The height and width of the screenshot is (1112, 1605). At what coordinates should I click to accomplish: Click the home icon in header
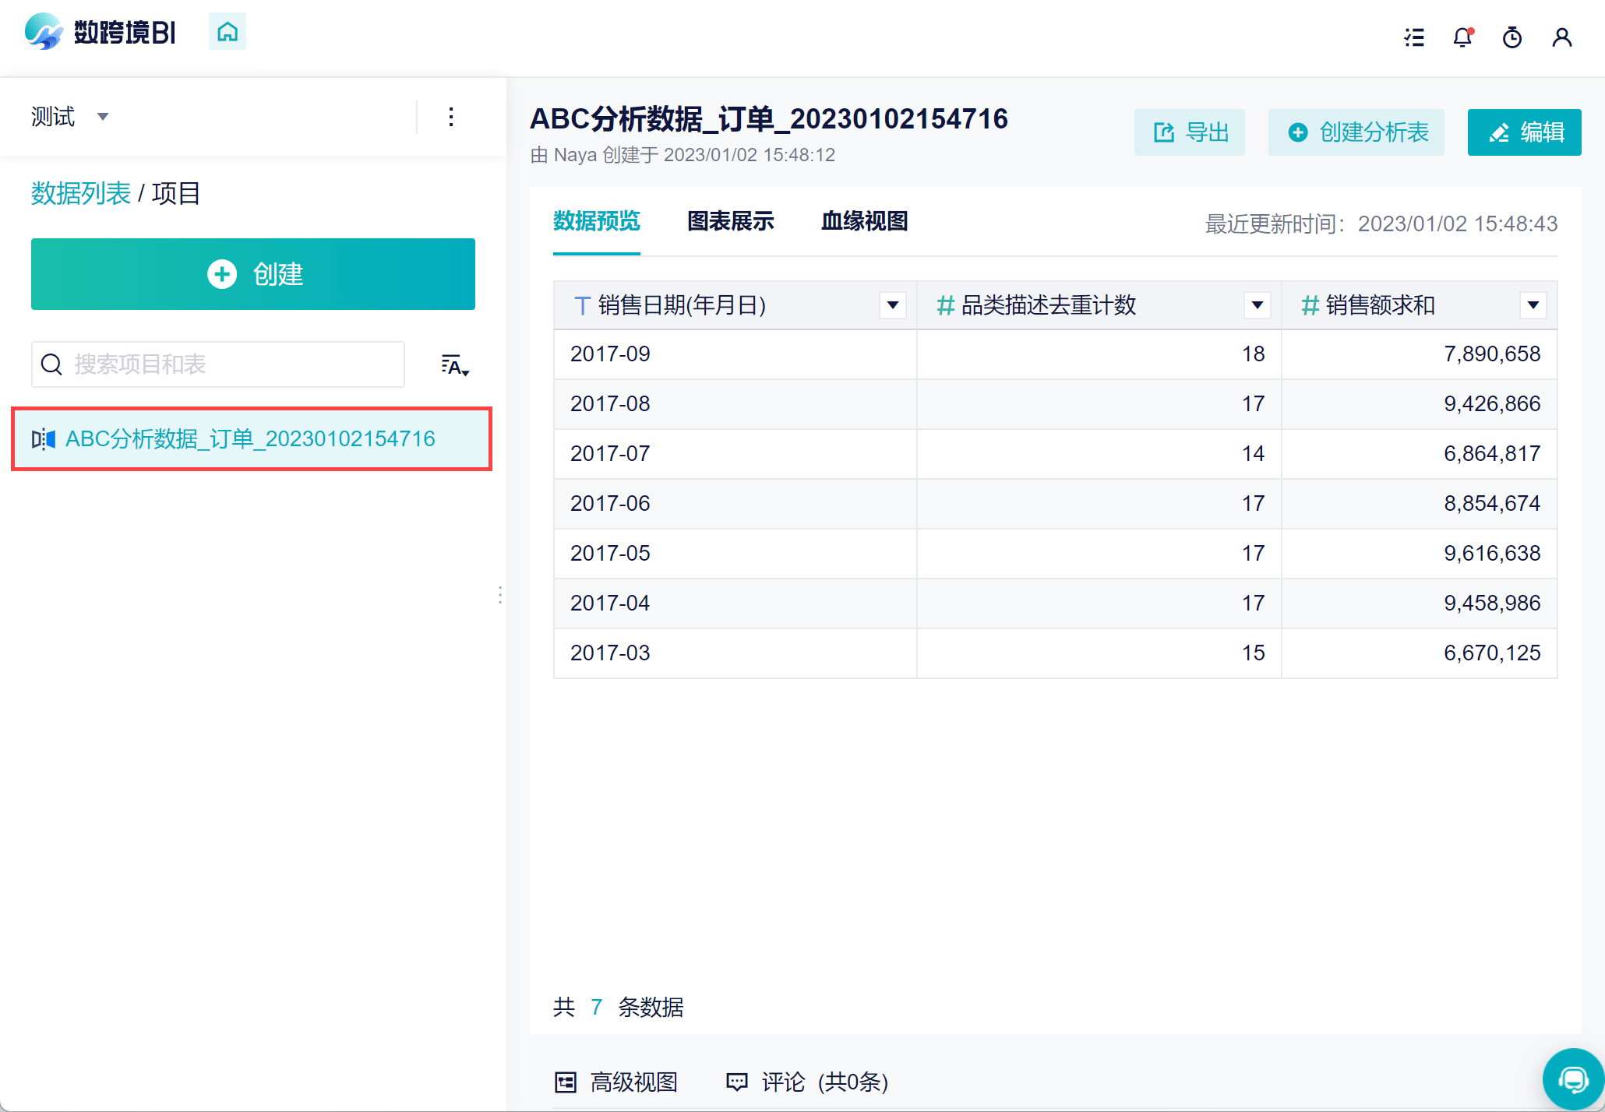click(227, 32)
